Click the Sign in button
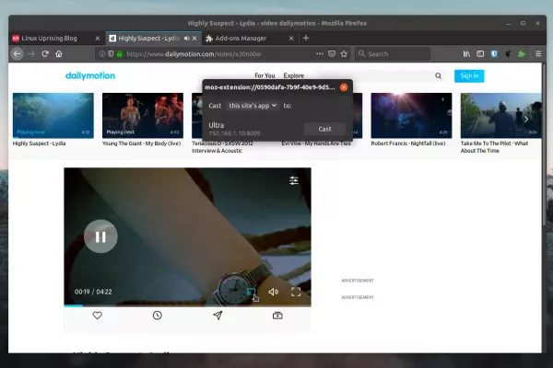553x368 pixels. [469, 76]
